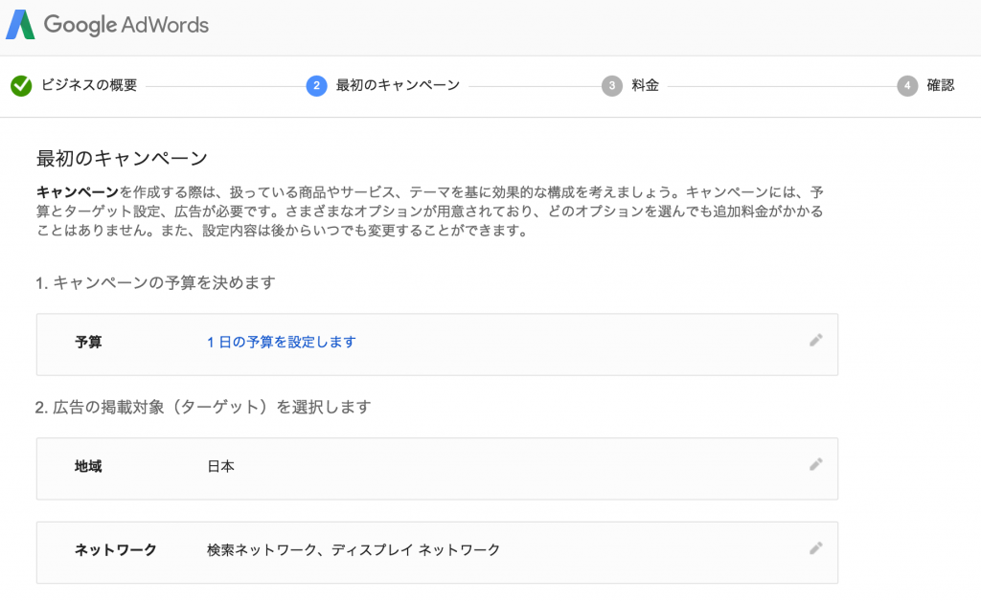This screenshot has width=981, height=601.
Task: Open the 確認 step
Action: click(x=941, y=85)
